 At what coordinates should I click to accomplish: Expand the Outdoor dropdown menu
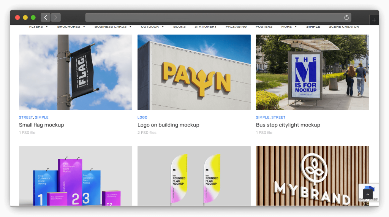[152, 27]
